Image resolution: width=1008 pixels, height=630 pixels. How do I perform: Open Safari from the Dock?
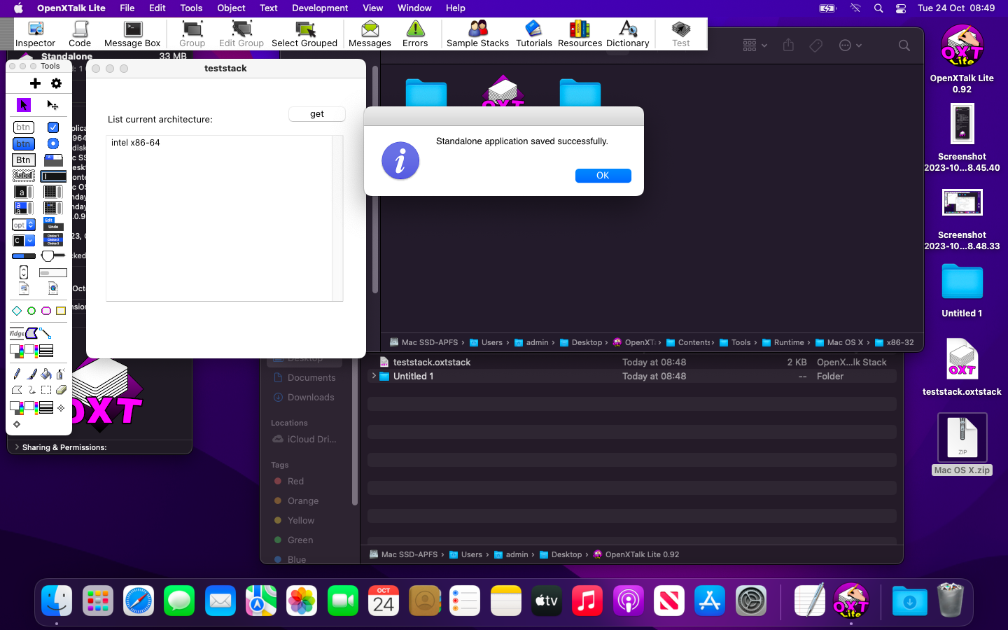[139, 601]
